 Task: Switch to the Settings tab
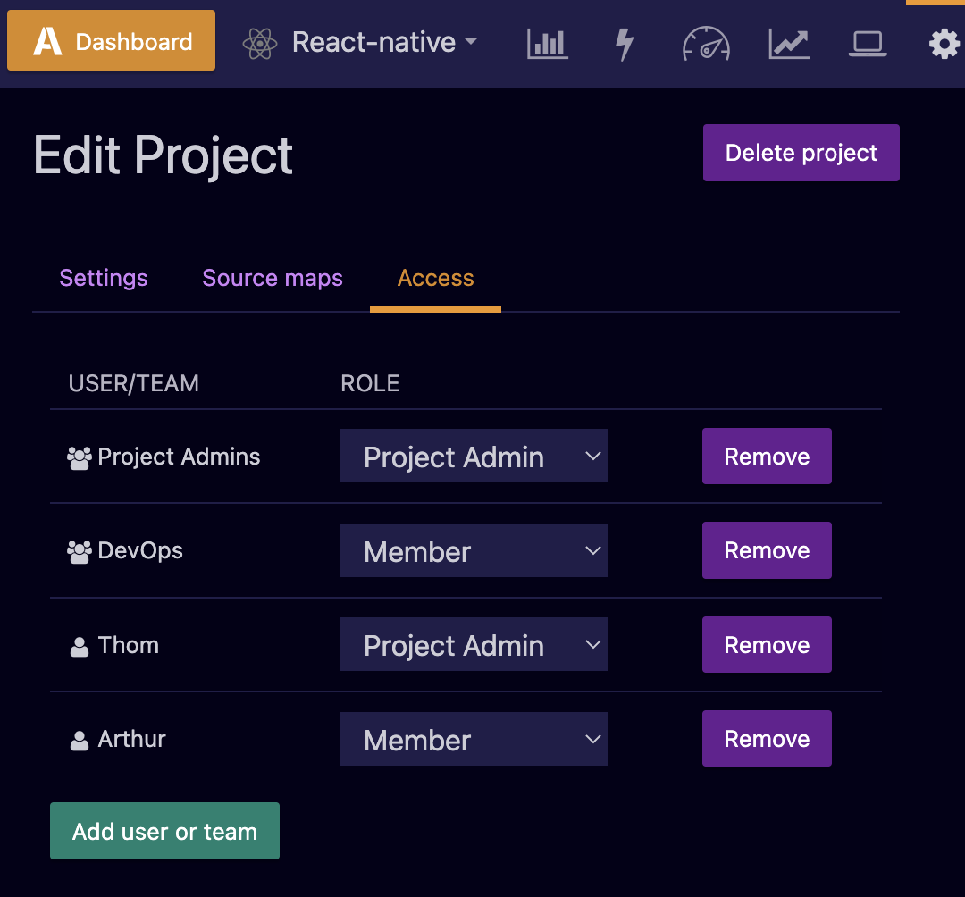(104, 278)
